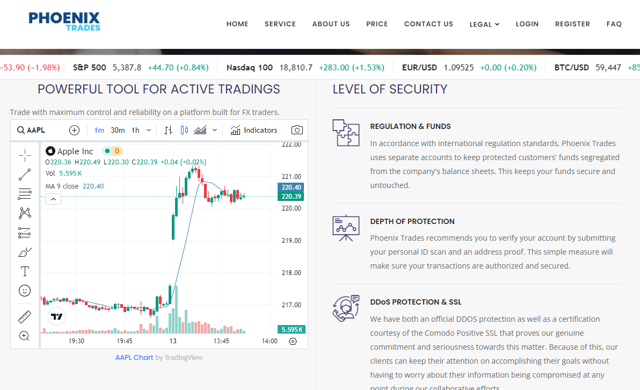This screenshot has height=390, width=640.
Task: Click the 220.39 green price label
Action: click(x=290, y=197)
